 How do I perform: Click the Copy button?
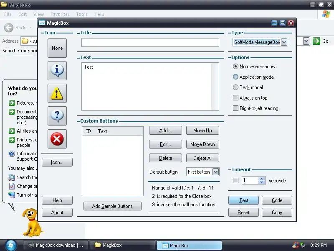pyautogui.click(x=277, y=213)
